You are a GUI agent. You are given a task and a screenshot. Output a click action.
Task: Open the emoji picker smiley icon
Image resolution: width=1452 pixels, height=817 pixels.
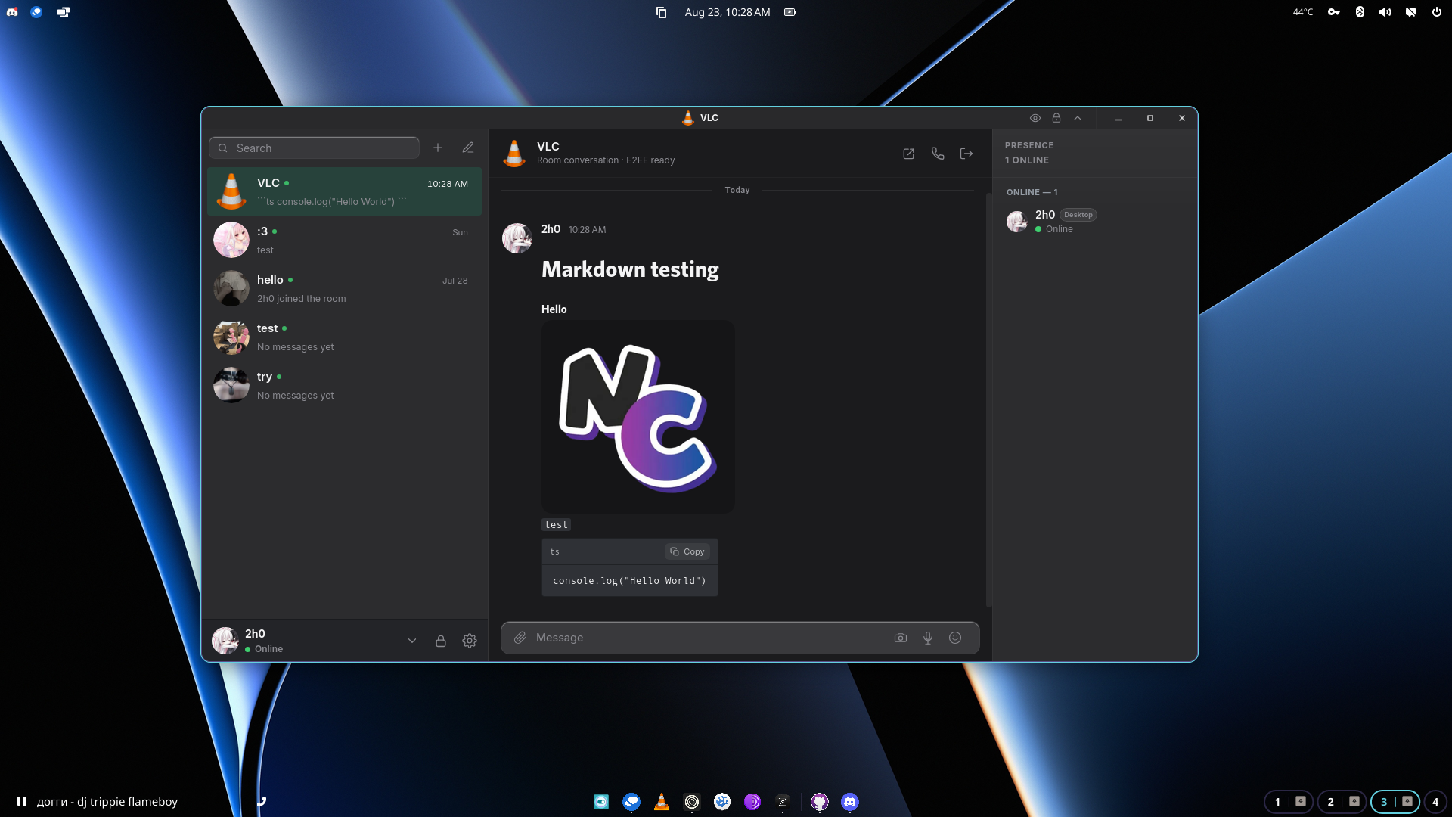point(955,638)
